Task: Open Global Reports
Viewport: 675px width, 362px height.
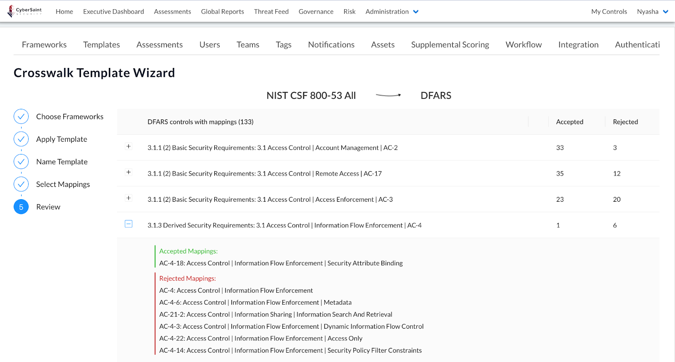Action: (222, 11)
